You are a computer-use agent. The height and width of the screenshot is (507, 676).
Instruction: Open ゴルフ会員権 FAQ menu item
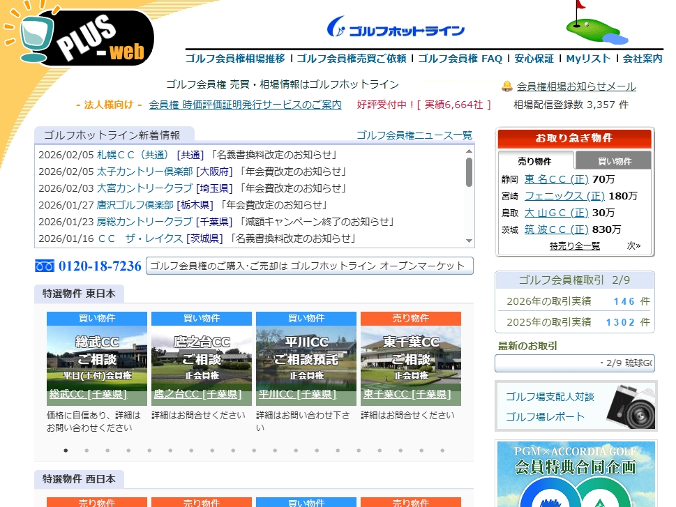(x=460, y=59)
